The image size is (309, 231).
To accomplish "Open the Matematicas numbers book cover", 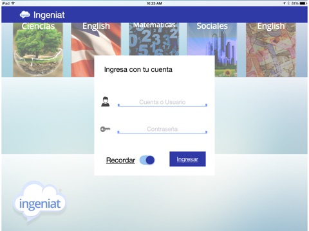I will tap(154, 39).
